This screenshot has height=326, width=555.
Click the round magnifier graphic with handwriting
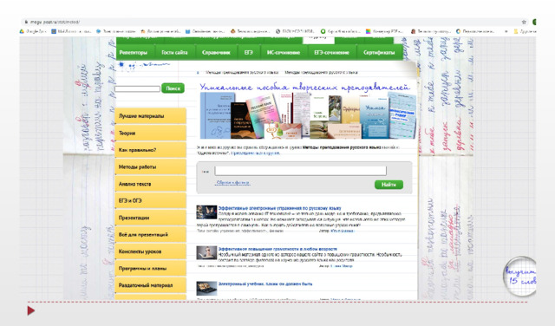519,276
